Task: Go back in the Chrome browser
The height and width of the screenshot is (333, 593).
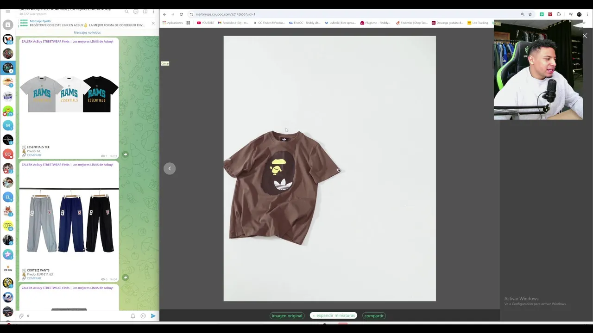Action: pyautogui.click(x=164, y=14)
